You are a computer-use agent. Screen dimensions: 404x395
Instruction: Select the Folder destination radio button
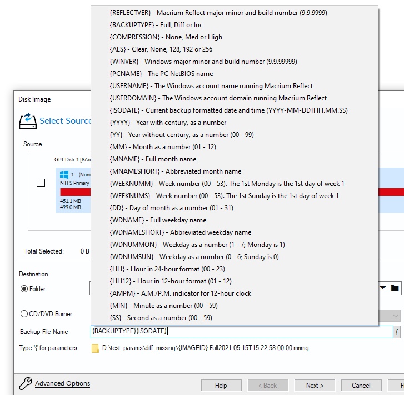24,289
